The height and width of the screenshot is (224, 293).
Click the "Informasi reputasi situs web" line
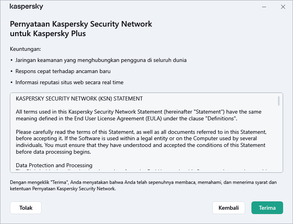tap(69, 83)
